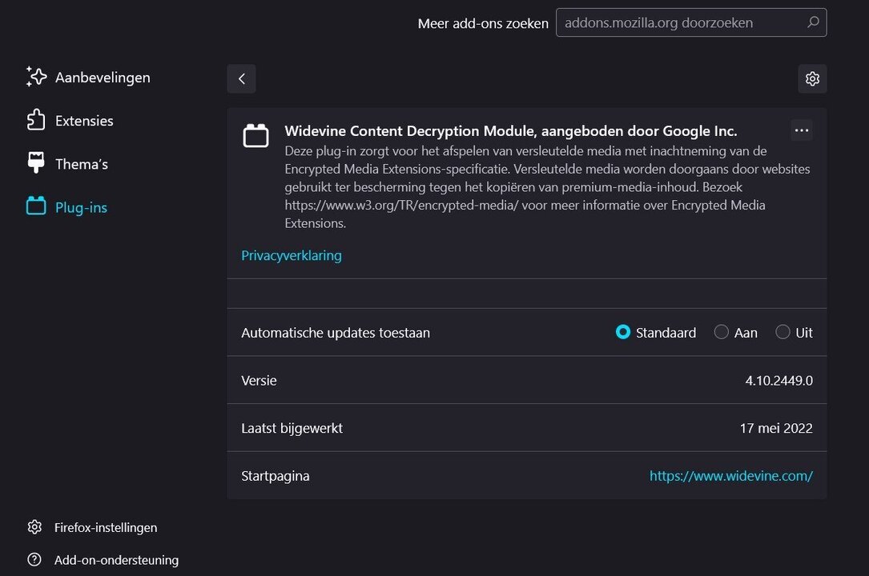Select the Standaard update option
The image size is (869, 576).
(623, 332)
